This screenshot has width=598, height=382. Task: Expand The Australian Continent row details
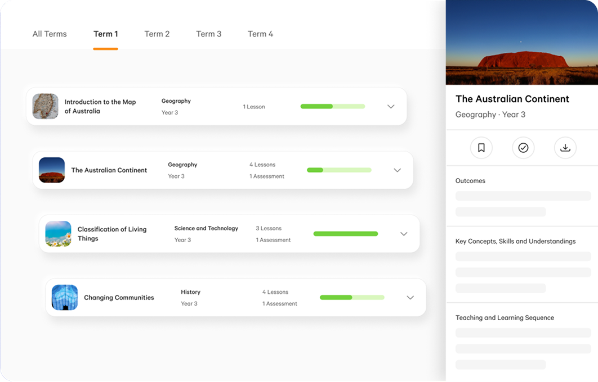[x=397, y=170]
